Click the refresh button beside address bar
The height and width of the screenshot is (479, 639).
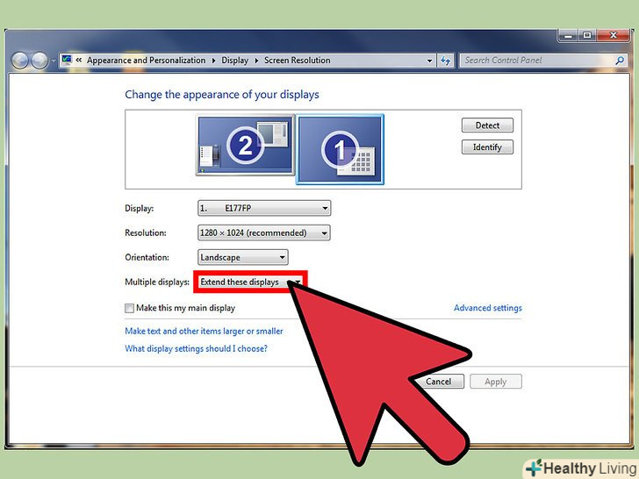click(x=445, y=61)
